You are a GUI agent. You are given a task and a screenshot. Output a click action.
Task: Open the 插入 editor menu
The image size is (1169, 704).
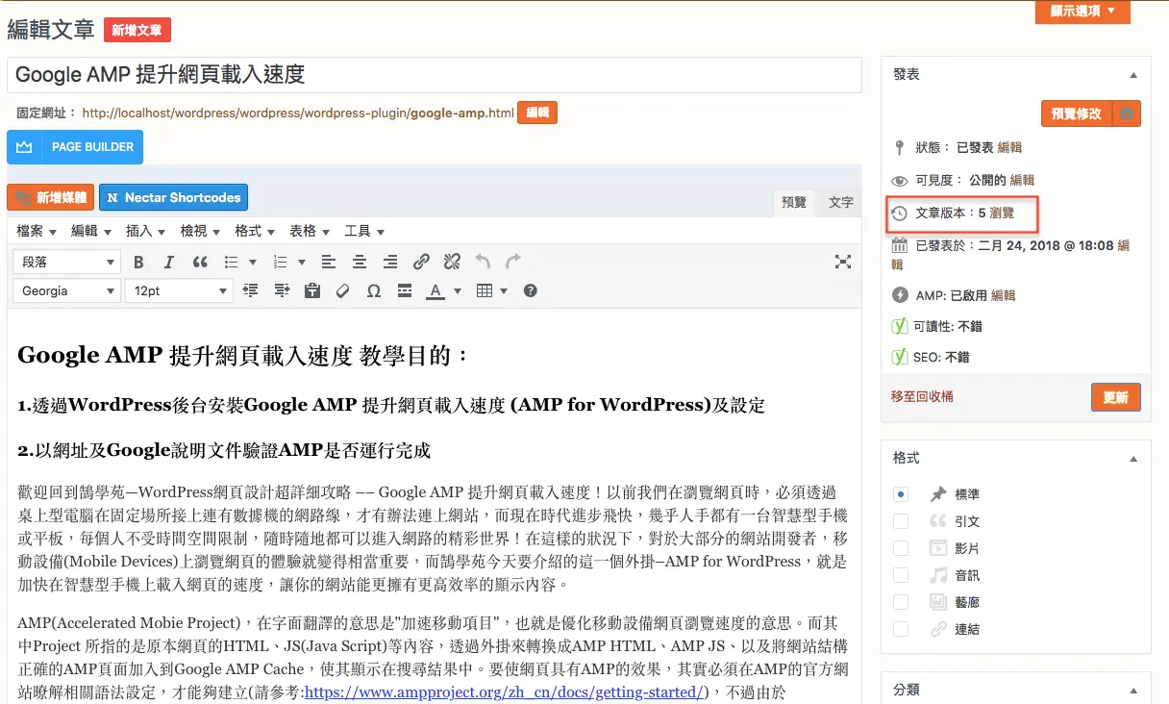(x=146, y=231)
